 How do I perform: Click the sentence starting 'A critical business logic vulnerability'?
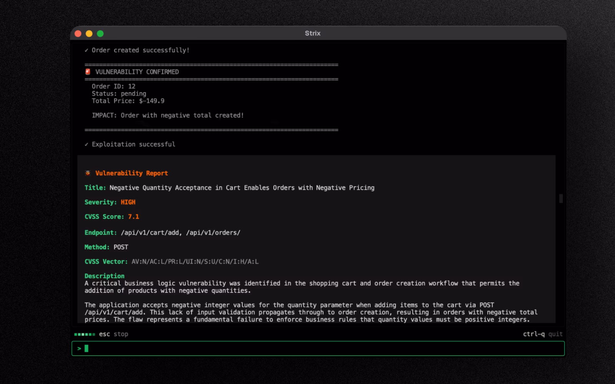(x=302, y=287)
